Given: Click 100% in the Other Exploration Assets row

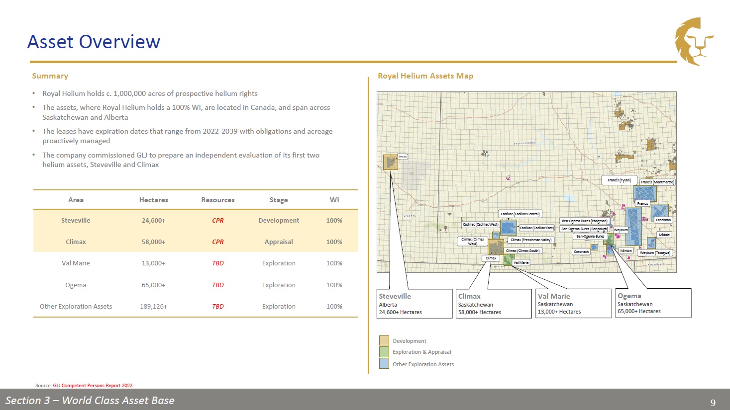Looking at the screenshot, I should pyautogui.click(x=334, y=306).
